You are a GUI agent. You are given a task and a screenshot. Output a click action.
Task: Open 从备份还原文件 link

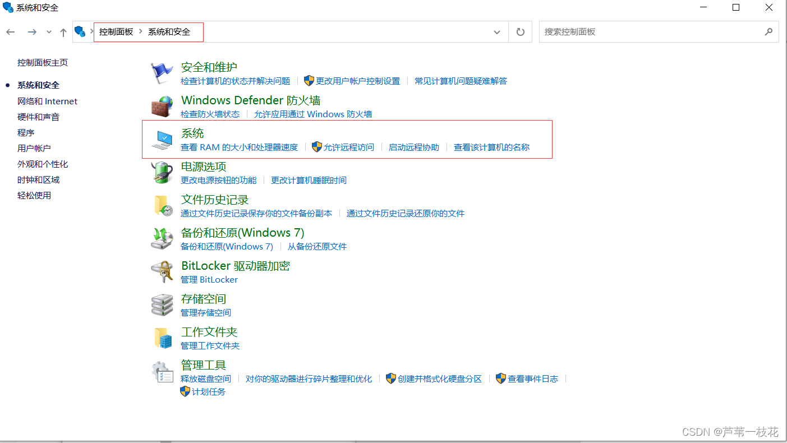click(x=317, y=246)
